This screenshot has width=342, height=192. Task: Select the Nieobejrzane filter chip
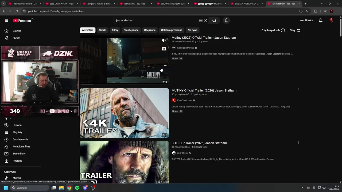pyautogui.click(x=131, y=30)
